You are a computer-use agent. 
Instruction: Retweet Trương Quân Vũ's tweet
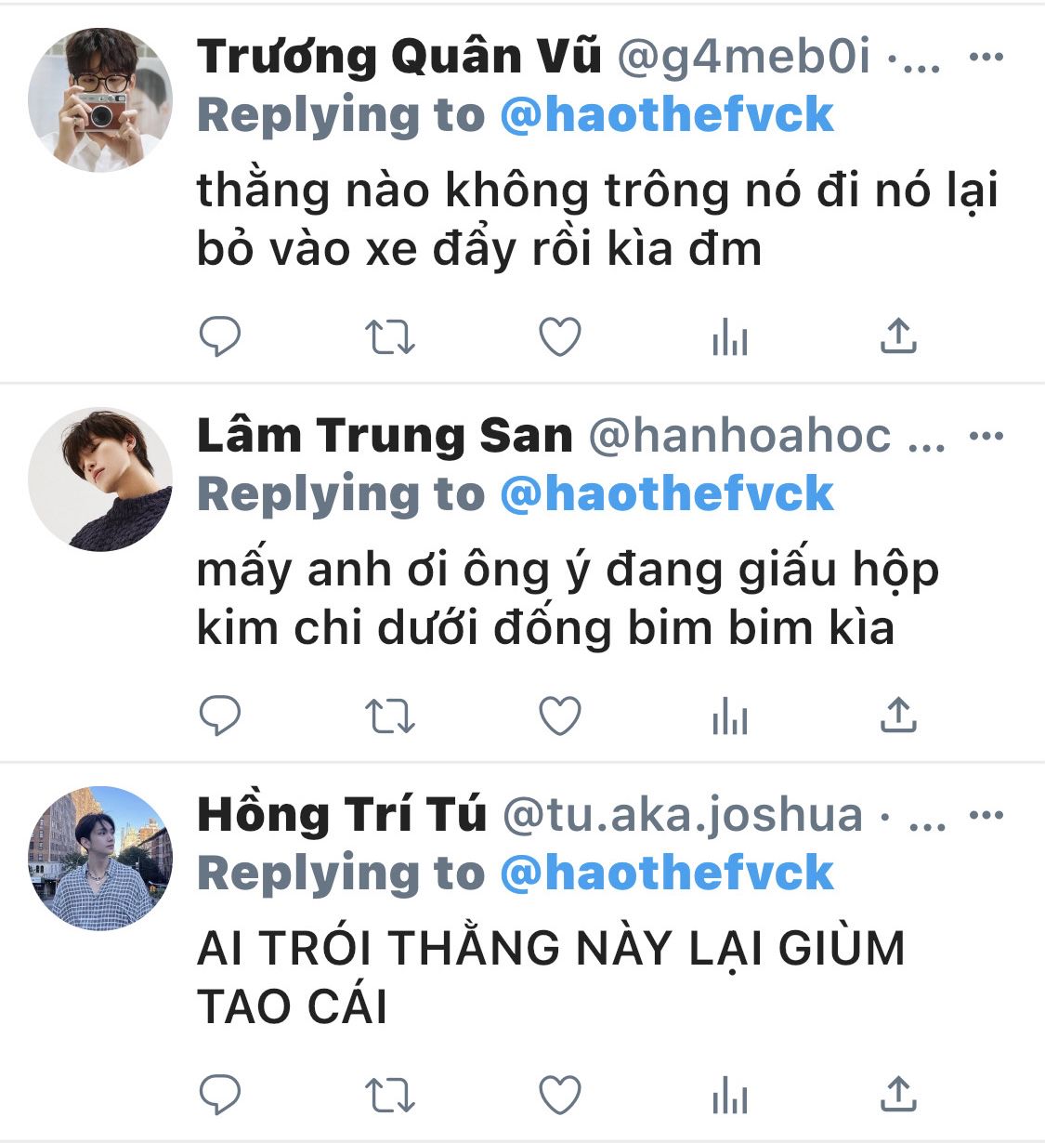[x=388, y=337]
